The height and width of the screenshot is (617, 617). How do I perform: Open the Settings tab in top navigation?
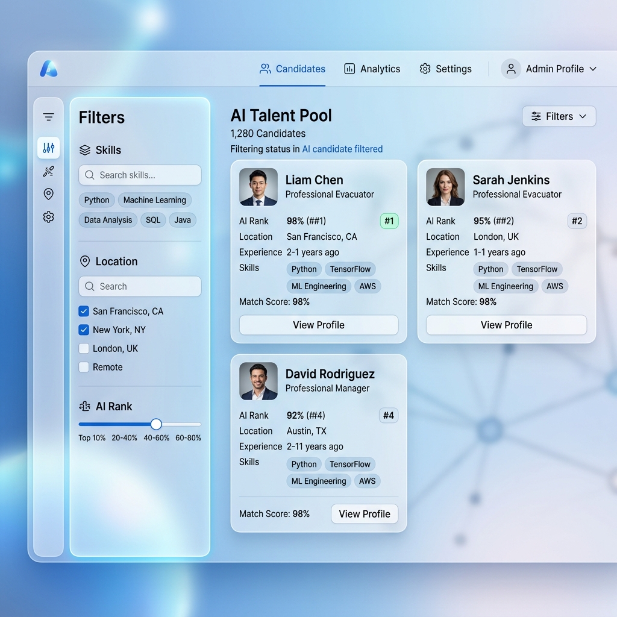pos(446,69)
